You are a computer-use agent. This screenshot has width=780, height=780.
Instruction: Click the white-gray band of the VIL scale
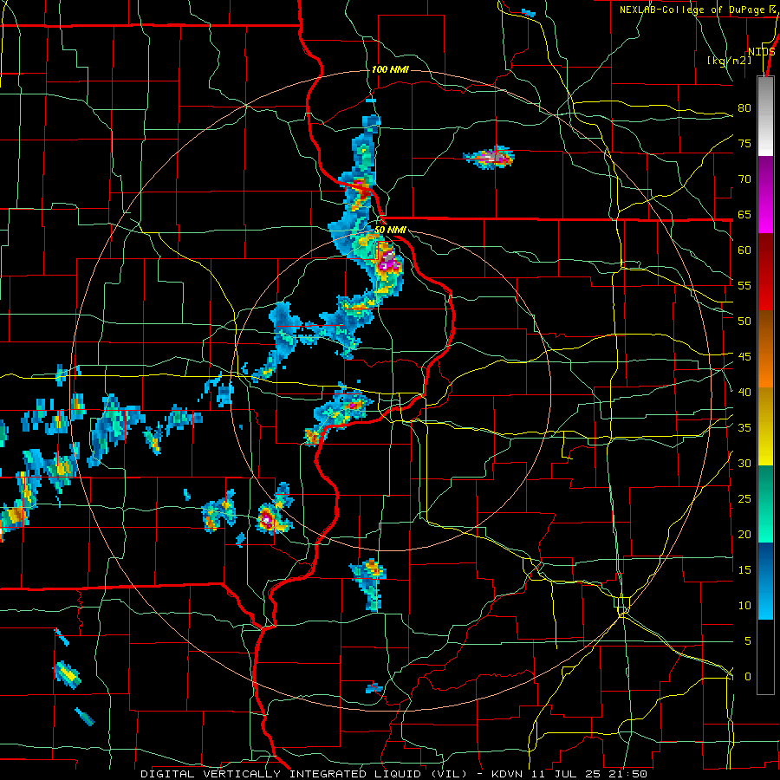pos(765,116)
